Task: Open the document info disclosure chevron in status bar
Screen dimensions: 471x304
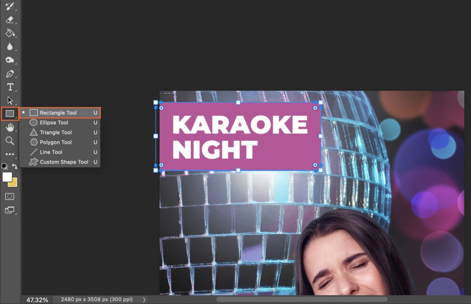Action: [144, 299]
